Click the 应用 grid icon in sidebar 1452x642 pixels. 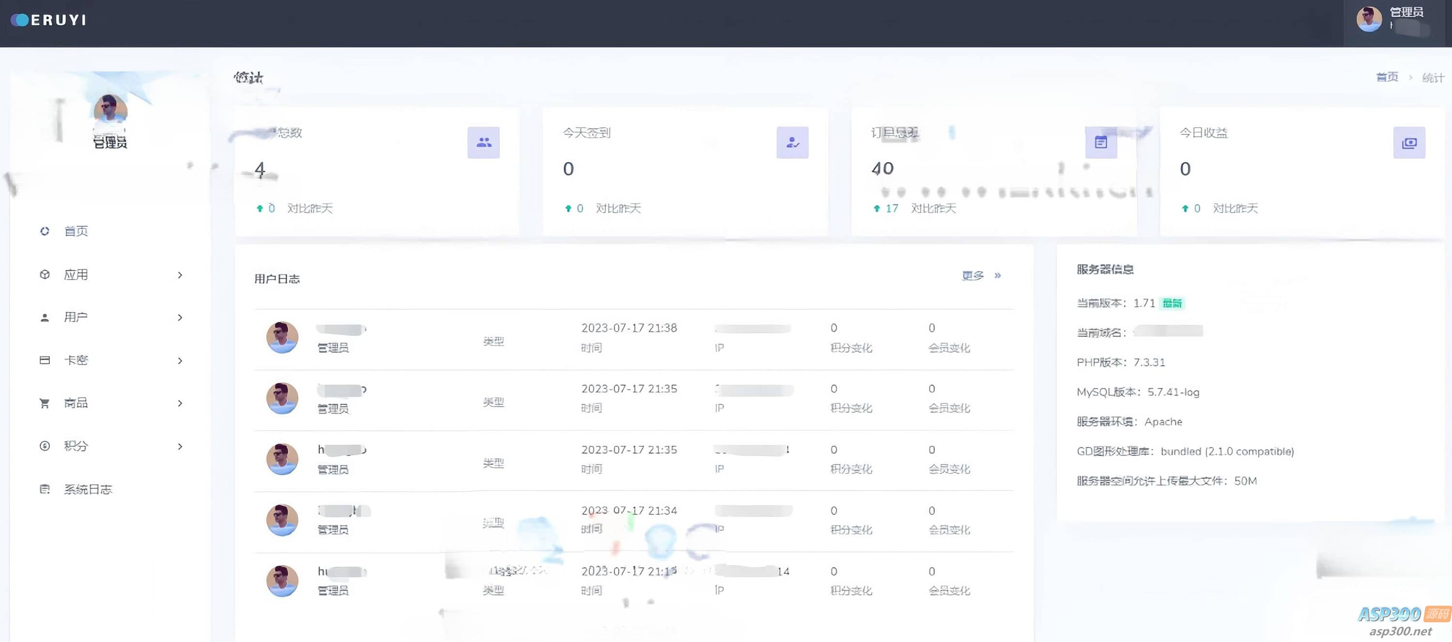[x=45, y=274]
